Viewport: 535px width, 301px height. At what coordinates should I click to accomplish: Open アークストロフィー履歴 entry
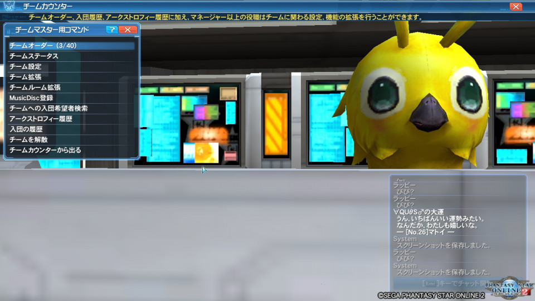click(71, 119)
